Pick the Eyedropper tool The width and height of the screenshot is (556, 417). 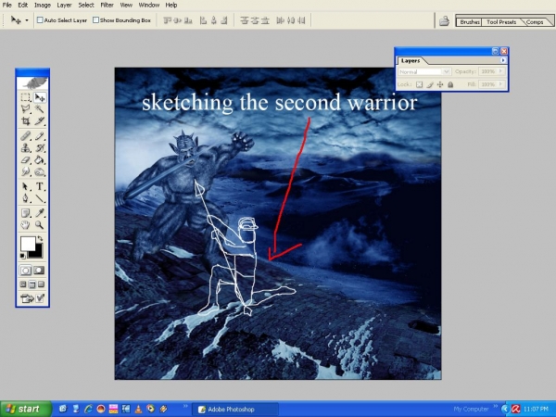click(40, 213)
